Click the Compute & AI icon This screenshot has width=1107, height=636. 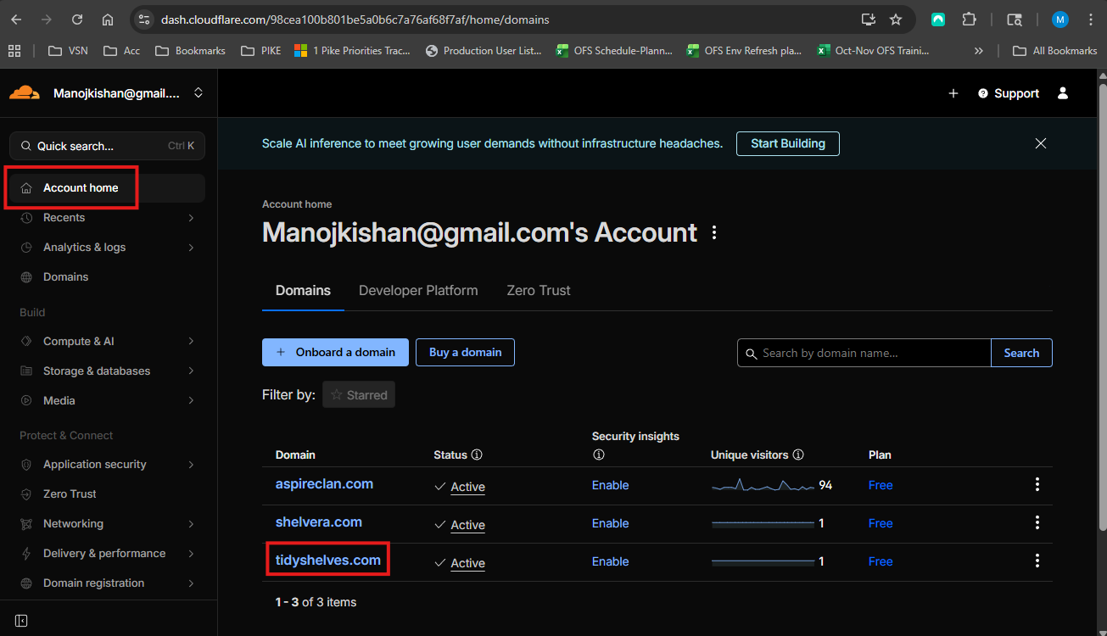(26, 342)
